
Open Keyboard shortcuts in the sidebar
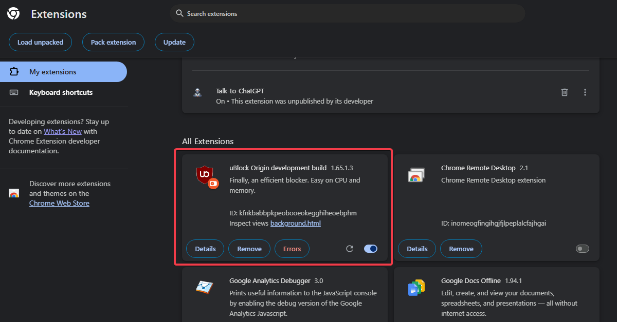(61, 92)
